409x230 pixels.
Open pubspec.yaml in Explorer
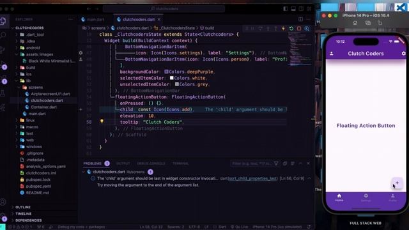click(x=38, y=186)
